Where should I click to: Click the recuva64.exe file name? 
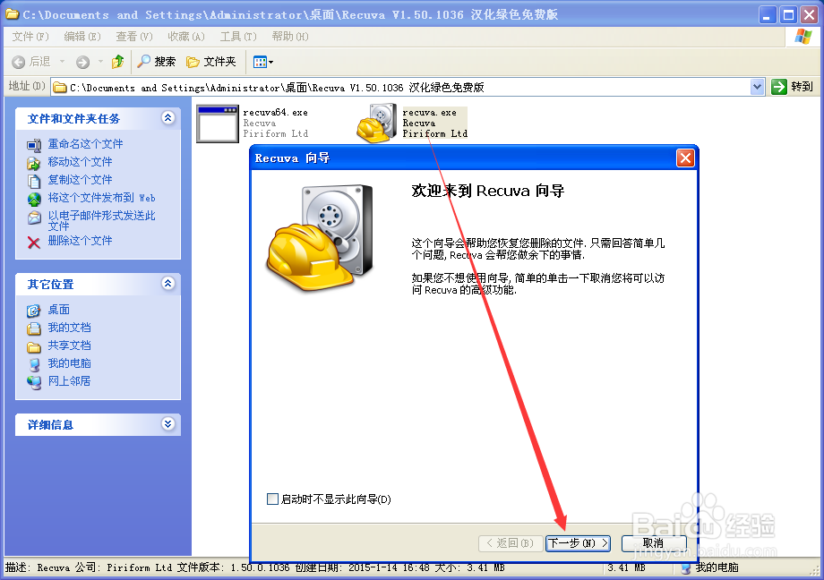[x=275, y=113]
